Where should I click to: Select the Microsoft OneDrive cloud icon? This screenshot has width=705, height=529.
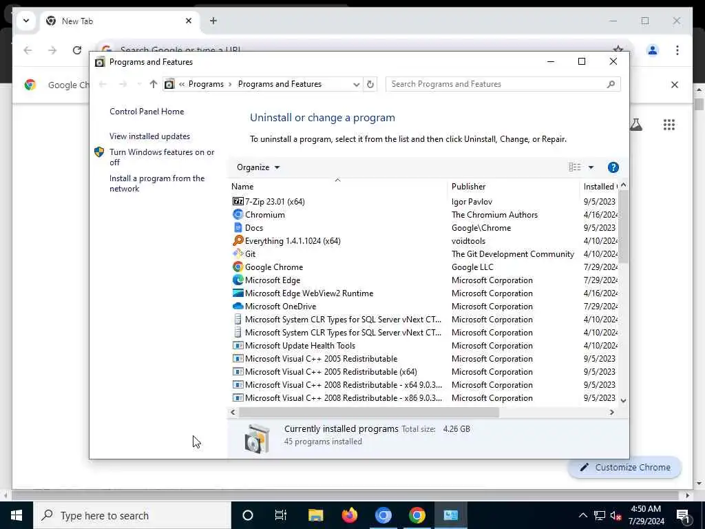coord(238,306)
